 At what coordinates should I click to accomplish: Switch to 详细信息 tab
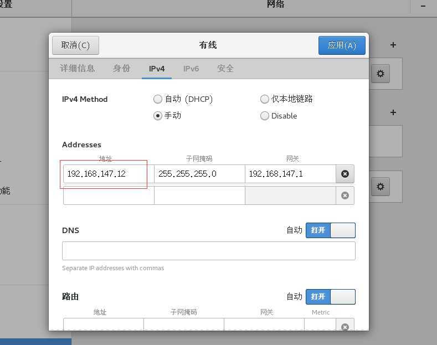click(x=77, y=69)
